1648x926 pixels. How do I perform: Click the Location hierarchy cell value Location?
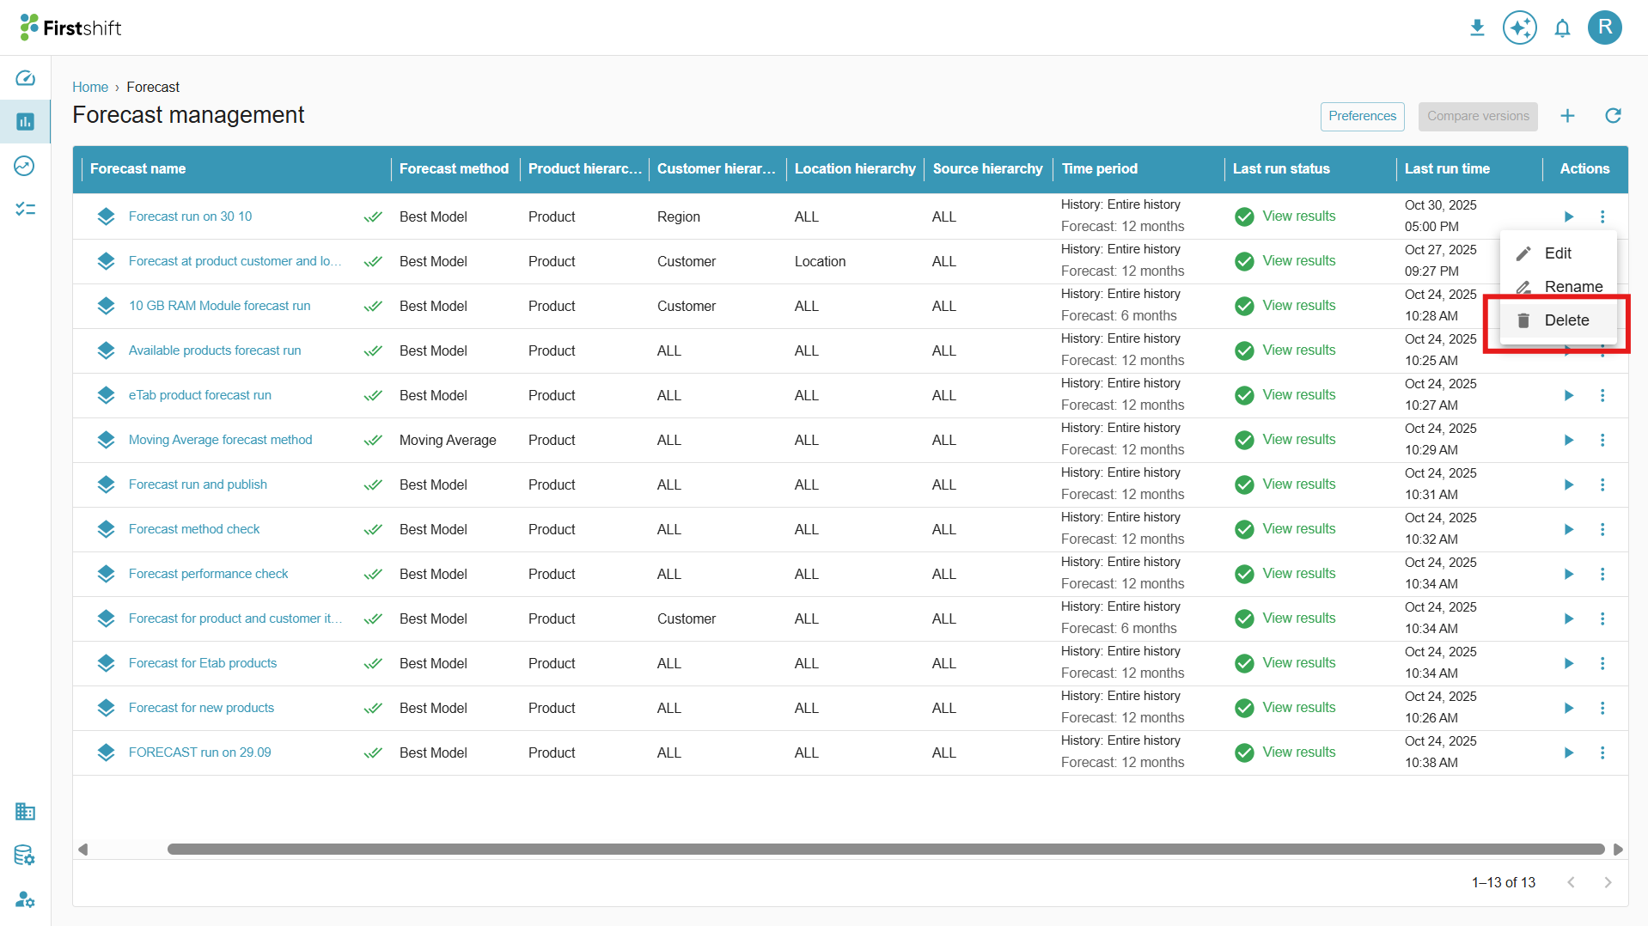coord(820,261)
